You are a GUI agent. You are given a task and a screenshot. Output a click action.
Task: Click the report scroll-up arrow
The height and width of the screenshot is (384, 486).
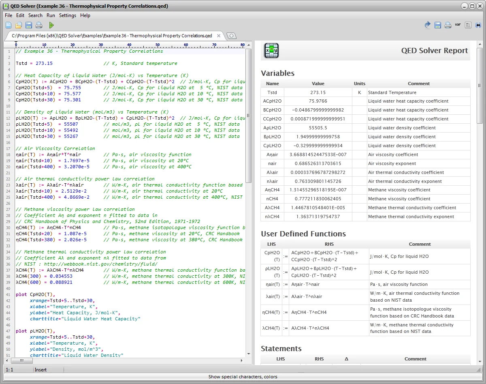pos(480,44)
